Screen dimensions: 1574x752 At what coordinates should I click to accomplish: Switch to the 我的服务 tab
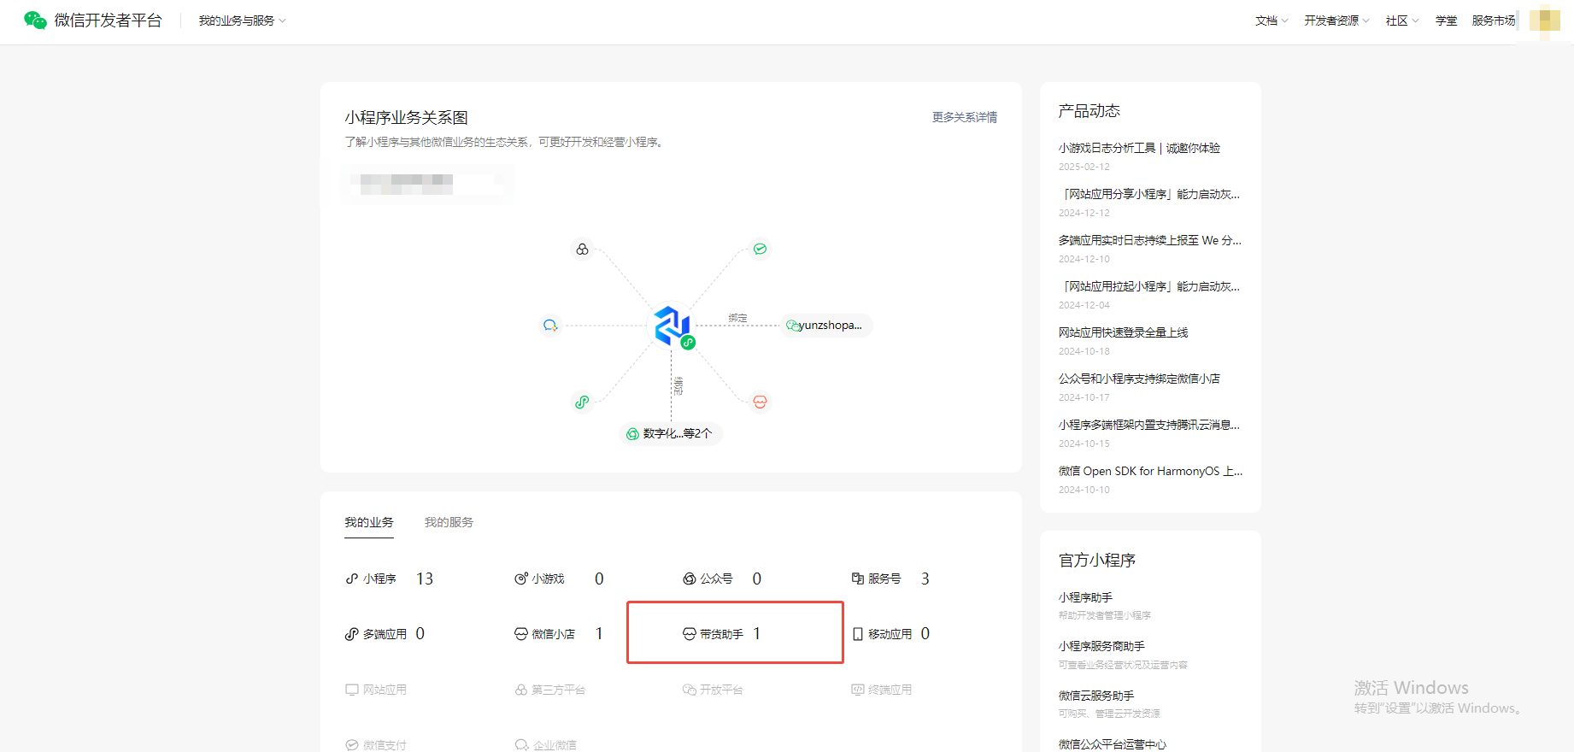pos(449,522)
